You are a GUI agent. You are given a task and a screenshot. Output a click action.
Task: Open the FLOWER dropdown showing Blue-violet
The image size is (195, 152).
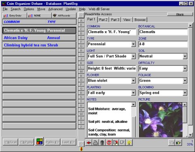133,80
